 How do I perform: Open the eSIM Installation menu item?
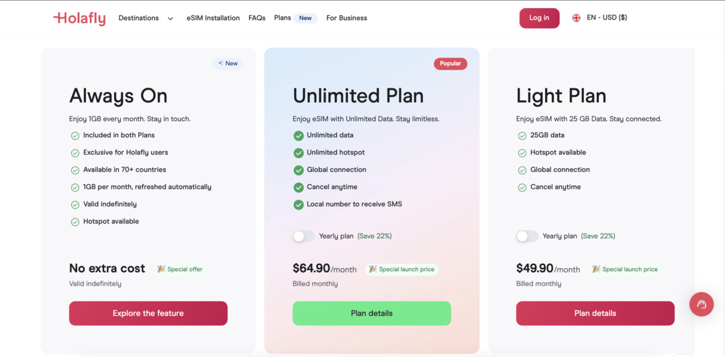(213, 18)
